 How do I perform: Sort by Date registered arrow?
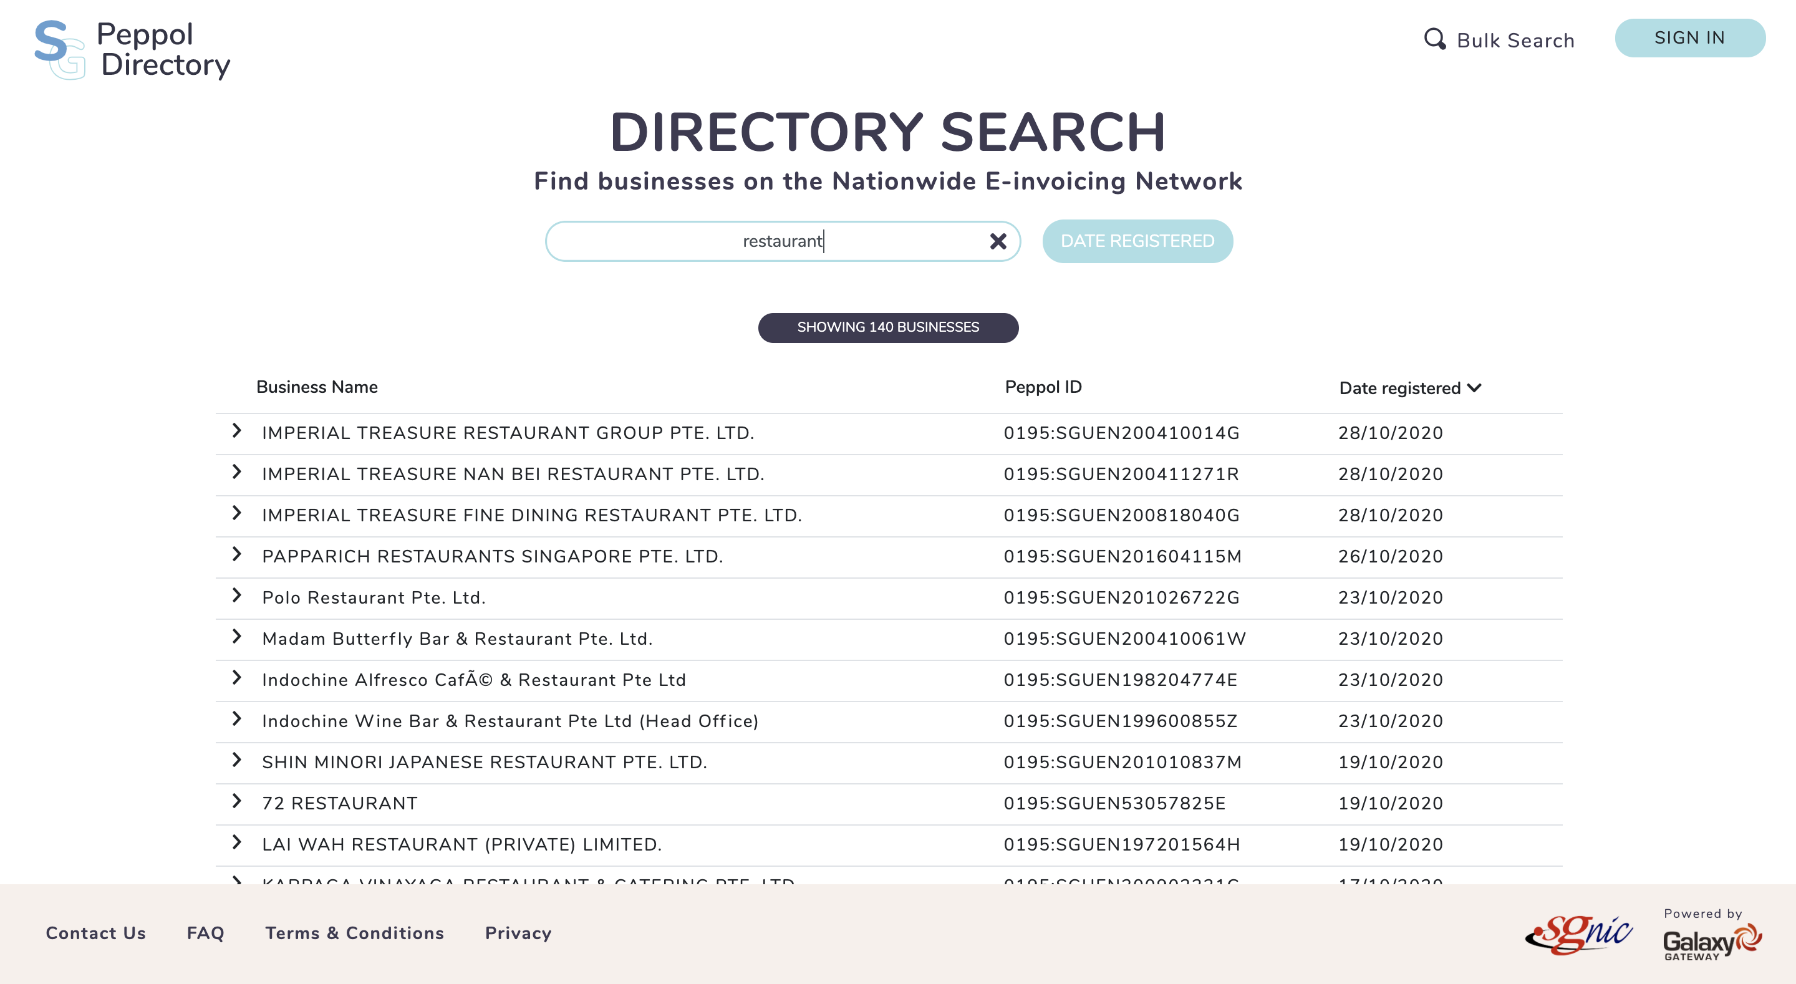click(1475, 388)
